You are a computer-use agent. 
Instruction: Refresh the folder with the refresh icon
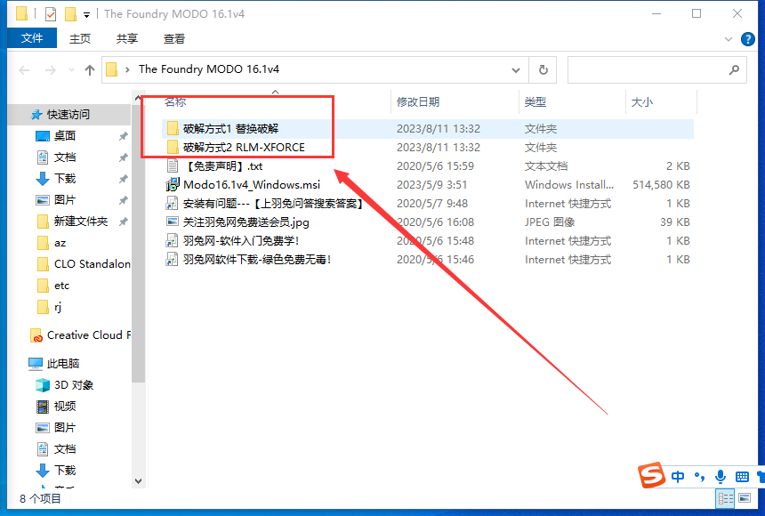543,69
